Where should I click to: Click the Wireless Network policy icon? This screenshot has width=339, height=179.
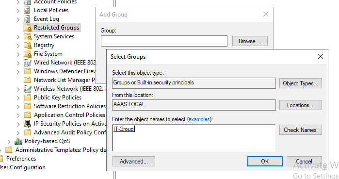pyautogui.click(x=28, y=89)
